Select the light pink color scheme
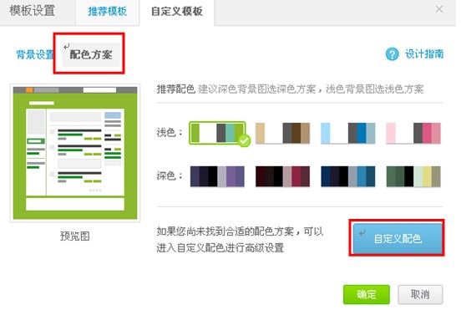Viewport: 461px width, 310px height. (x=413, y=133)
